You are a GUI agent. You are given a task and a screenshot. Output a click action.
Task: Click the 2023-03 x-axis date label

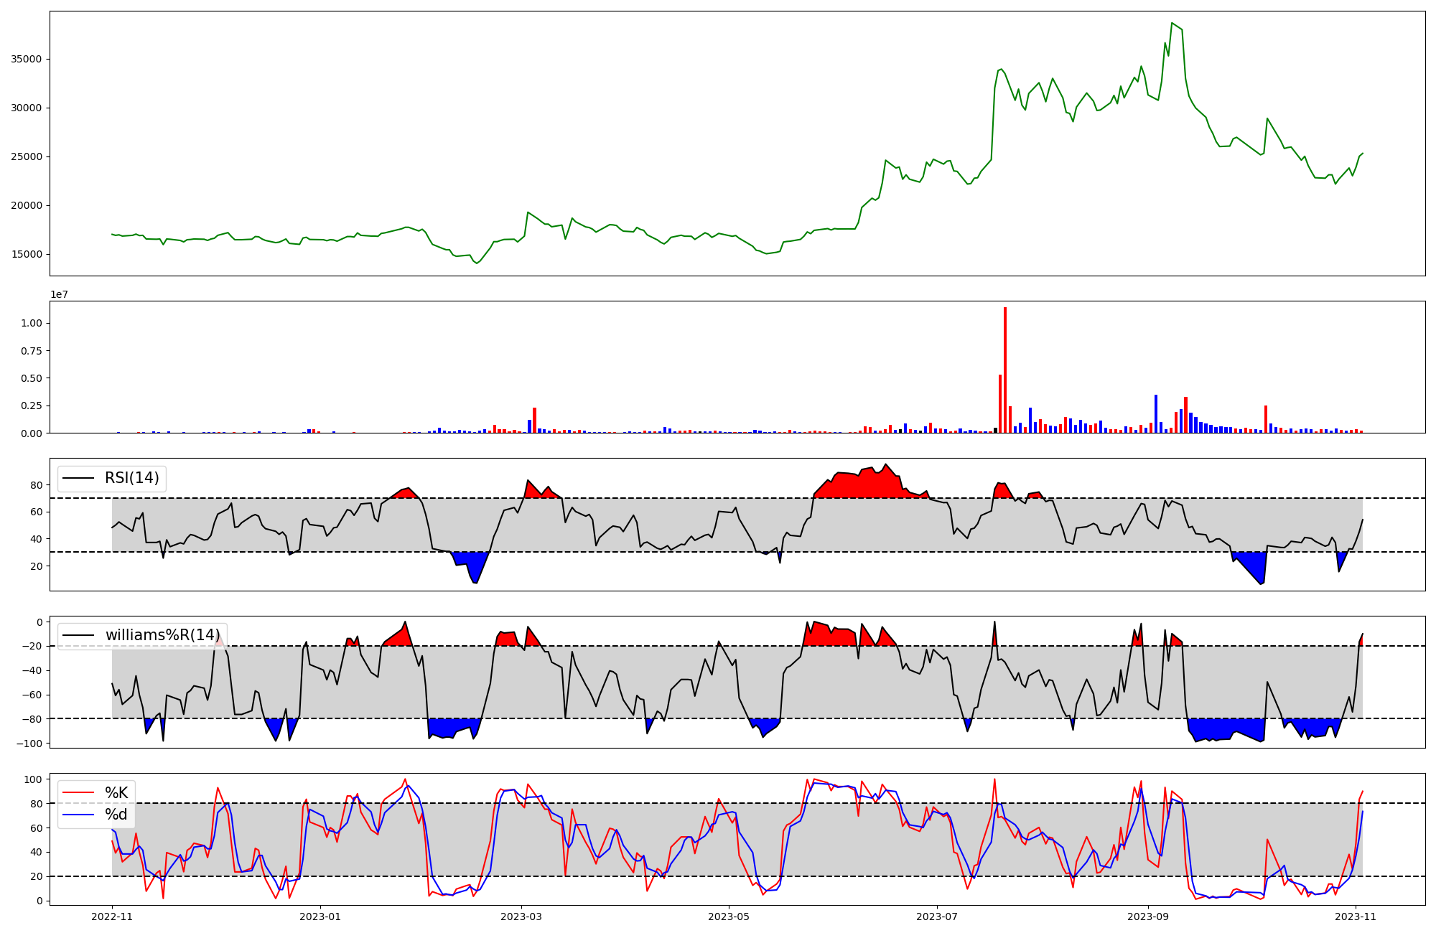click(521, 916)
